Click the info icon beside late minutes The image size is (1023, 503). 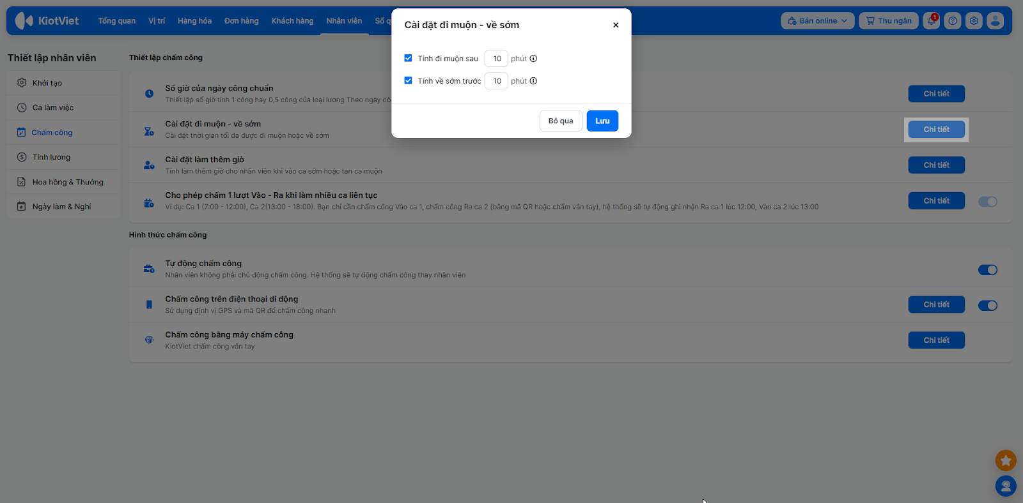coord(533,59)
